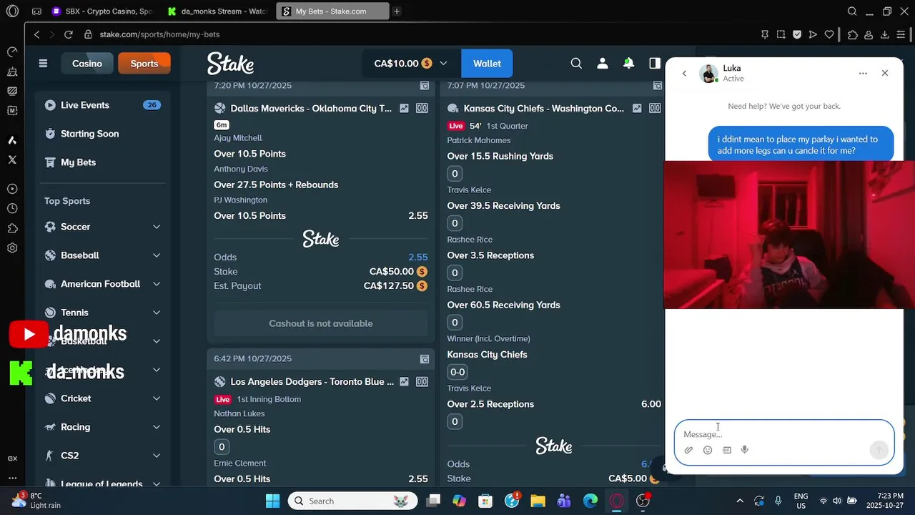Expand the CS2 sports category
Image resolution: width=915 pixels, height=515 pixels.
[x=157, y=456]
